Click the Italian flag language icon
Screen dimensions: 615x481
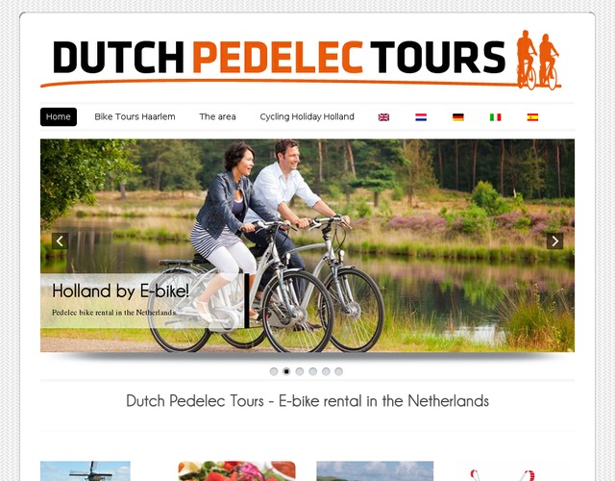click(496, 117)
